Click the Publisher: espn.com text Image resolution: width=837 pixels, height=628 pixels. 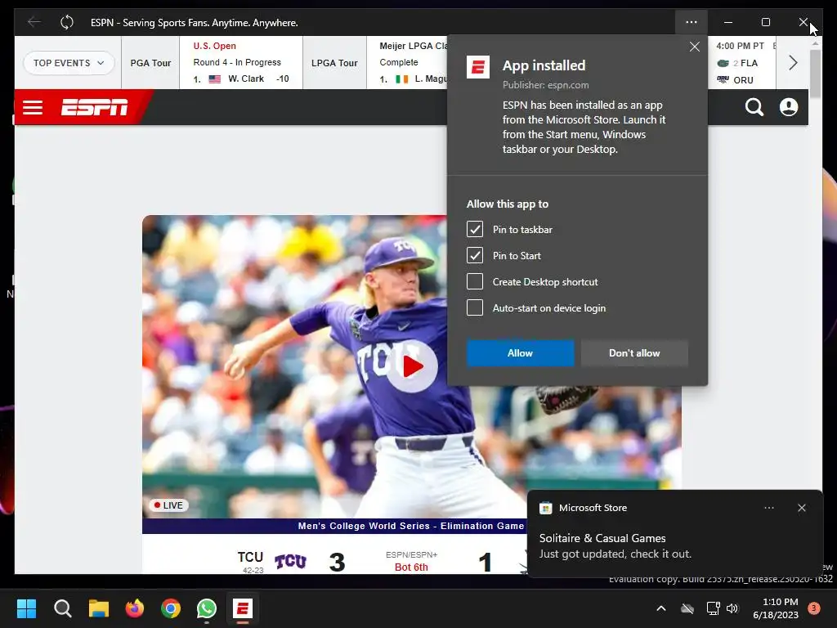[545, 85]
